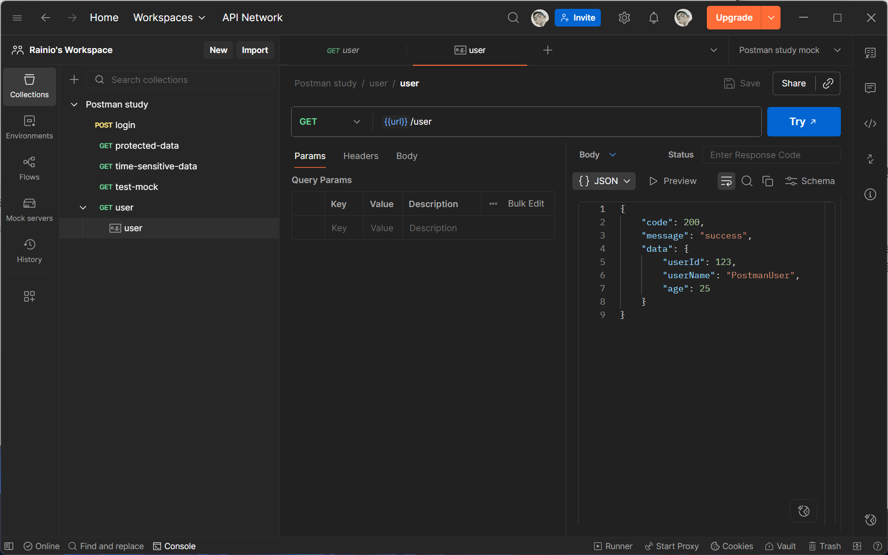888x555 pixels.
Task: Switch to the GET user tab
Action: pyautogui.click(x=343, y=50)
